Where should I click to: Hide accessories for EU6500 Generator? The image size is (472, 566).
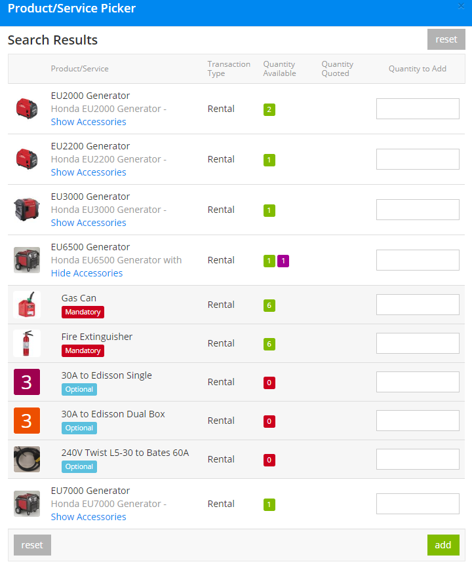[87, 273]
